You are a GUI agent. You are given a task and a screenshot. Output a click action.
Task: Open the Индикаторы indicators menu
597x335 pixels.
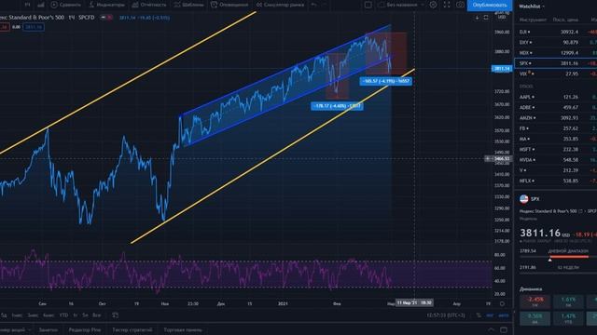[x=106, y=5]
